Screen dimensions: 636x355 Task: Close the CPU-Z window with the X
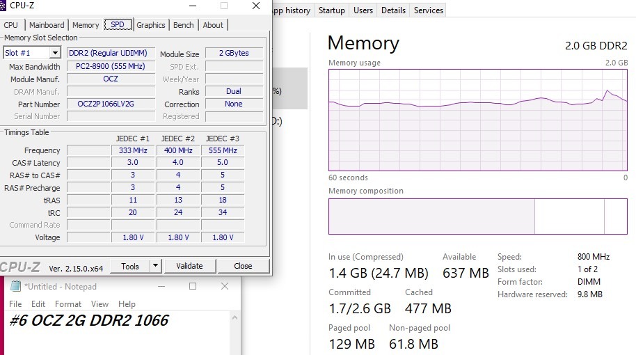pos(256,6)
